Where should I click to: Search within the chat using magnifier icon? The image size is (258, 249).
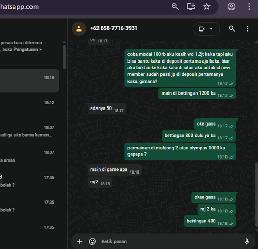[x=232, y=28]
